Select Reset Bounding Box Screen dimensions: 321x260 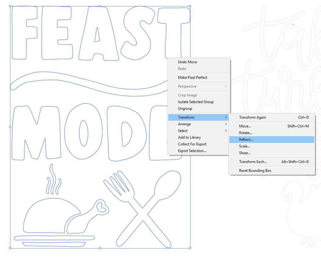255,171
